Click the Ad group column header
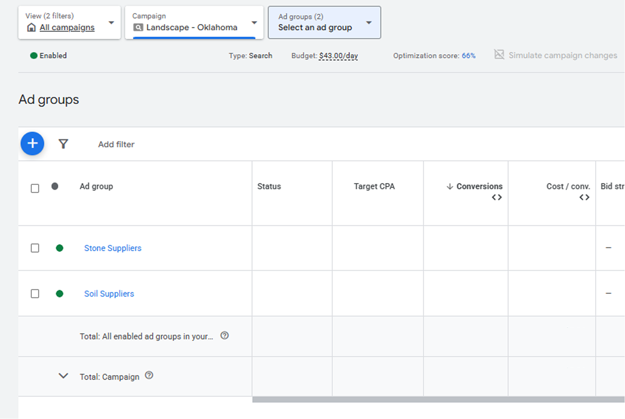Image resolution: width=625 pixels, height=419 pixels. click(96, 186)
